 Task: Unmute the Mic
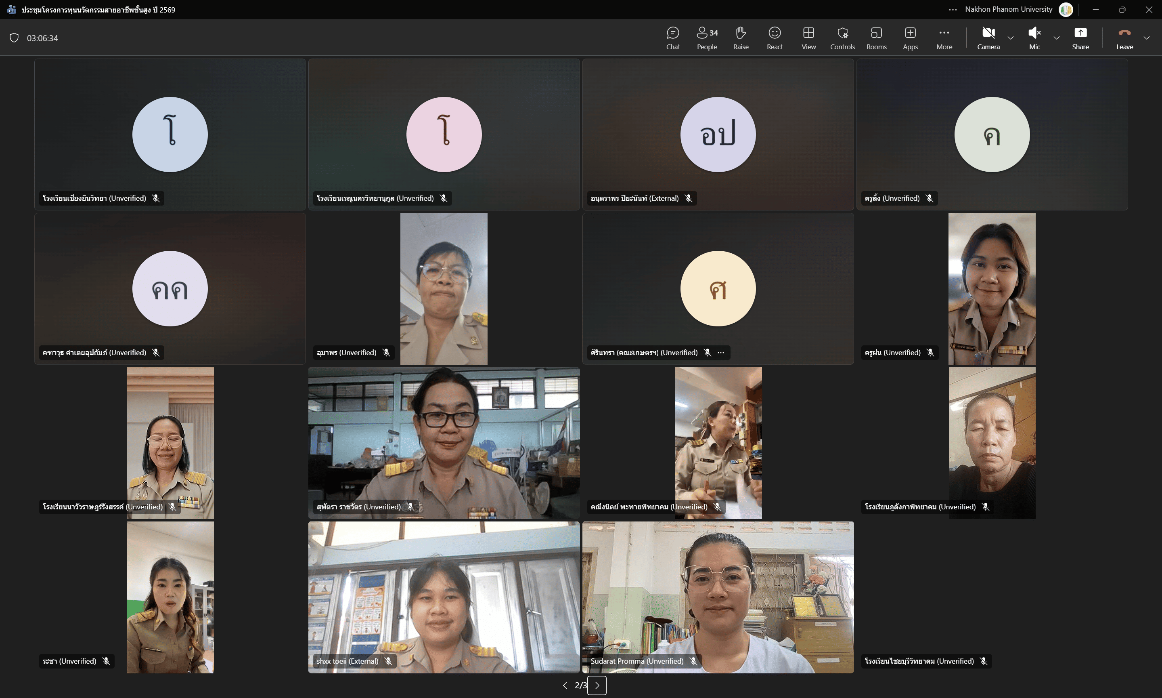[1034, 38]
